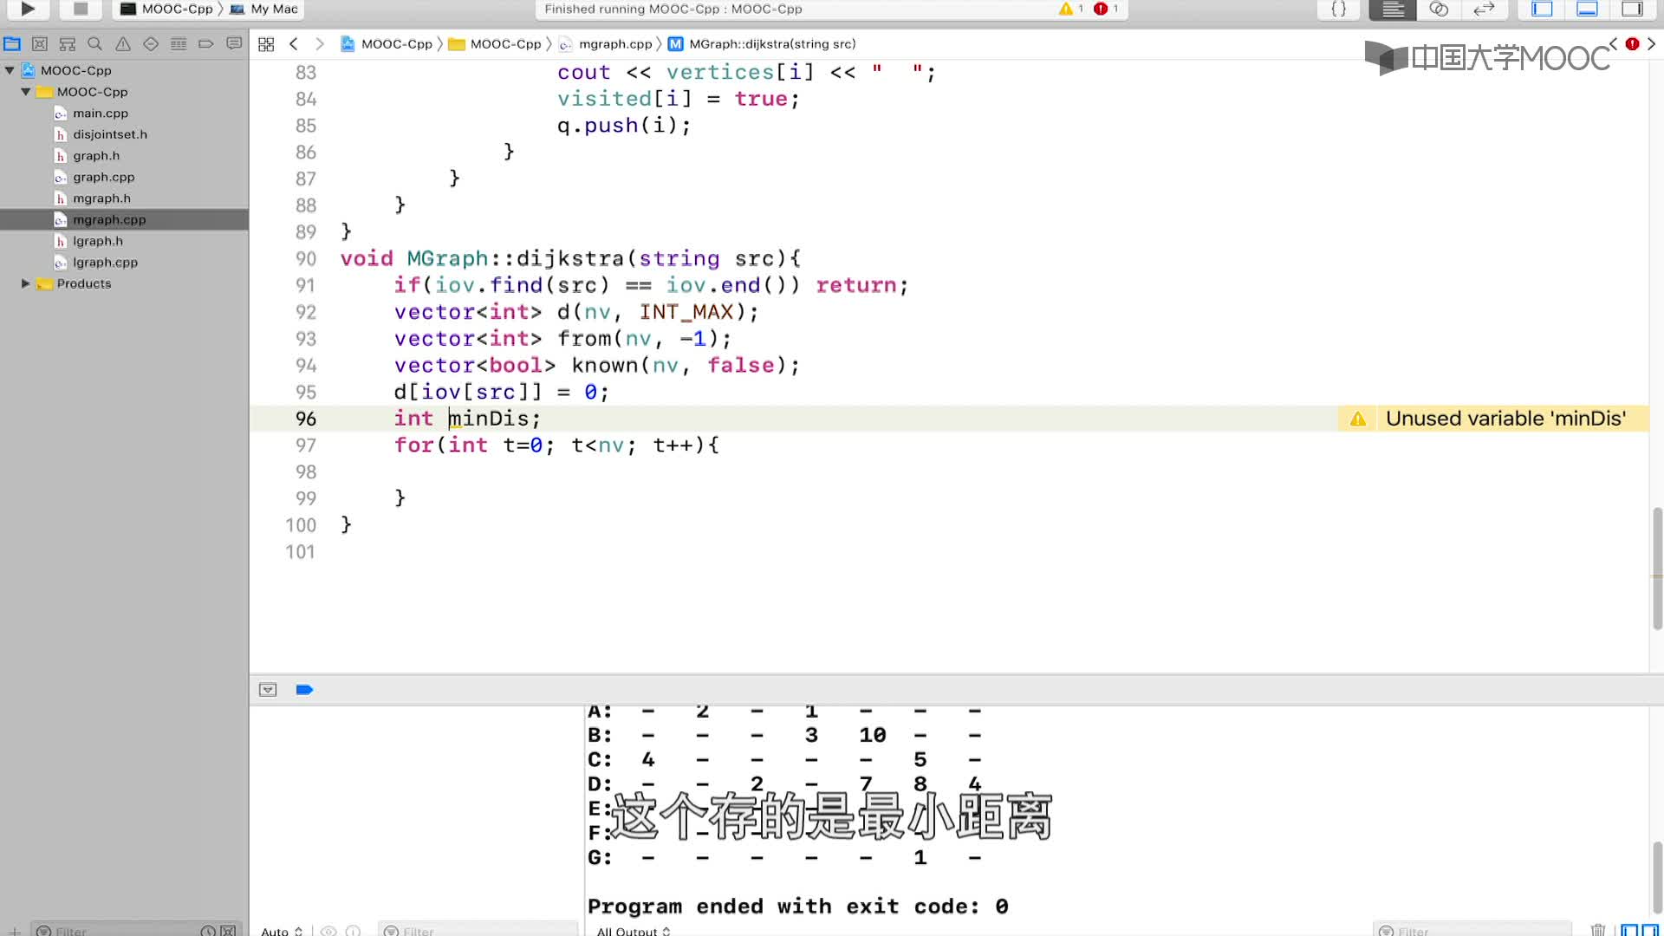Screen dimensions: 1664x936
Task: Open graph.cpp file
Action: (x=104, y=177)
